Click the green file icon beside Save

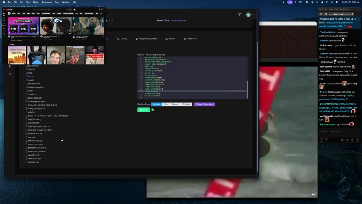(x=153, y=110)
